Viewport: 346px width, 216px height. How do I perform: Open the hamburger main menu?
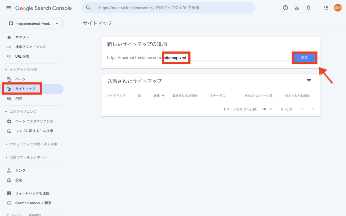8,8
